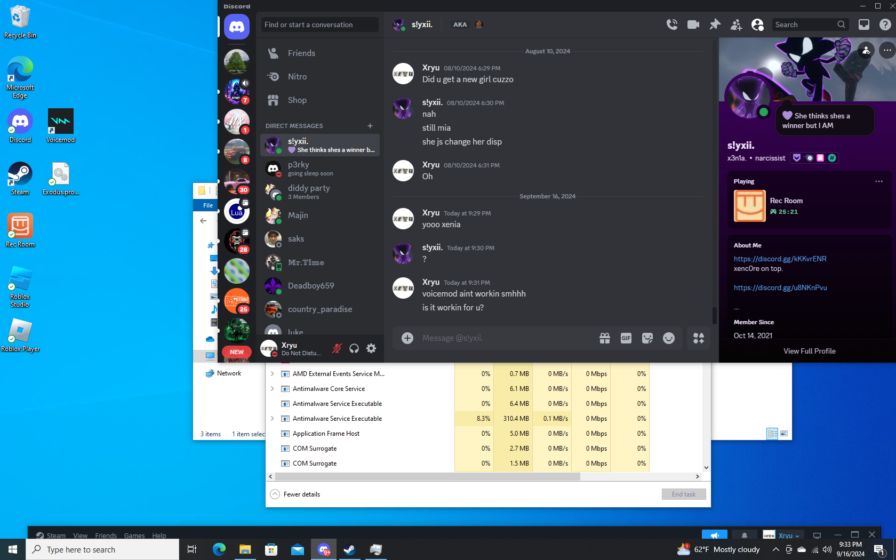Switch File Explorer to large icons view
The height and width of the screenshot is (560, 896).
(784, 434)
